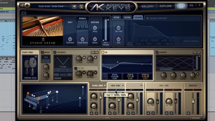Viewport: 215px width, 121px height.
Task: Toggle Chorus Octave Mode
Action: (164, 69)
